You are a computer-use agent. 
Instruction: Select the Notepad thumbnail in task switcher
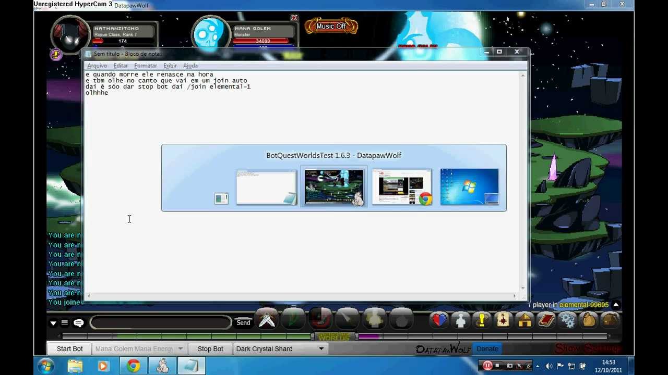(267, 187)
